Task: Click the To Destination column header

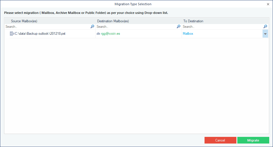Action: 193,21
